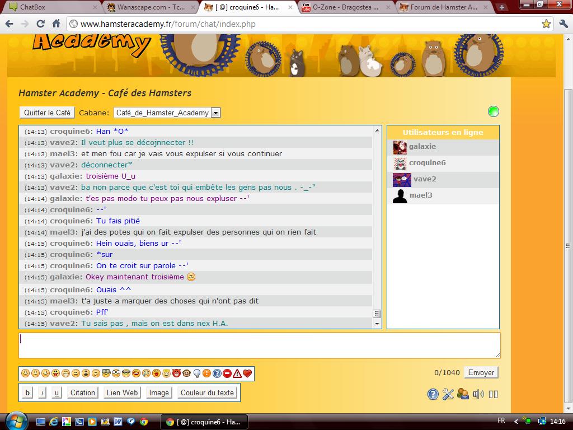
Task: Click the message text input area
Action: [x=260, y=345]
